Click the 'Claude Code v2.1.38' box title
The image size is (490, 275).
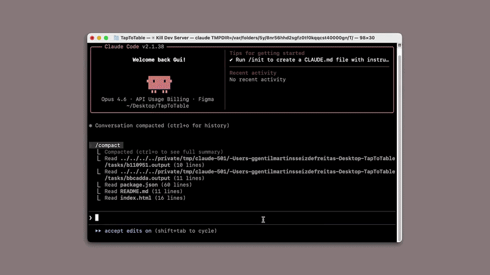click(134, 46)
